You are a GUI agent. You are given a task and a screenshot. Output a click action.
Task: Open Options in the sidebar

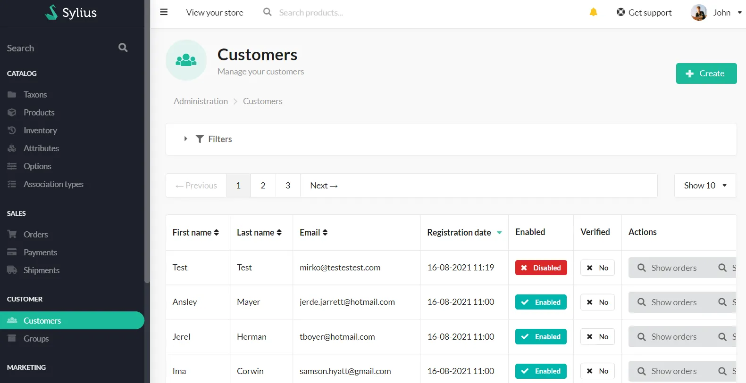(37, 166)
